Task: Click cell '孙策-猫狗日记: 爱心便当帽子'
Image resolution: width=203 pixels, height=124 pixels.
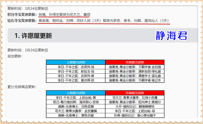Action: (135, 115)
